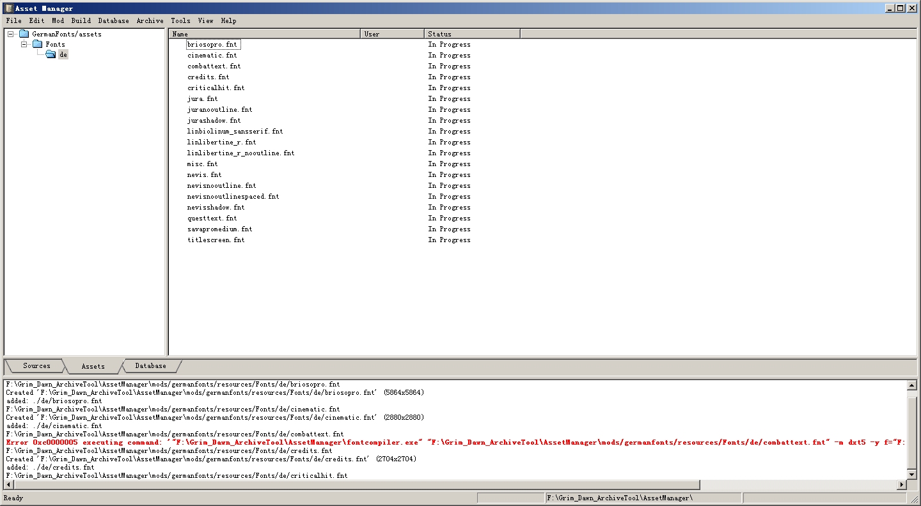Select cinematic.fnt in the file list
Screen dimensions: 921x506
[x=212, y=56]
